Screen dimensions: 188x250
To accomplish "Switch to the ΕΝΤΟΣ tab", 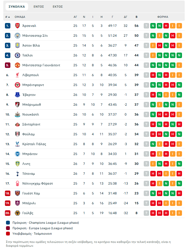I will tap(39, 7).
